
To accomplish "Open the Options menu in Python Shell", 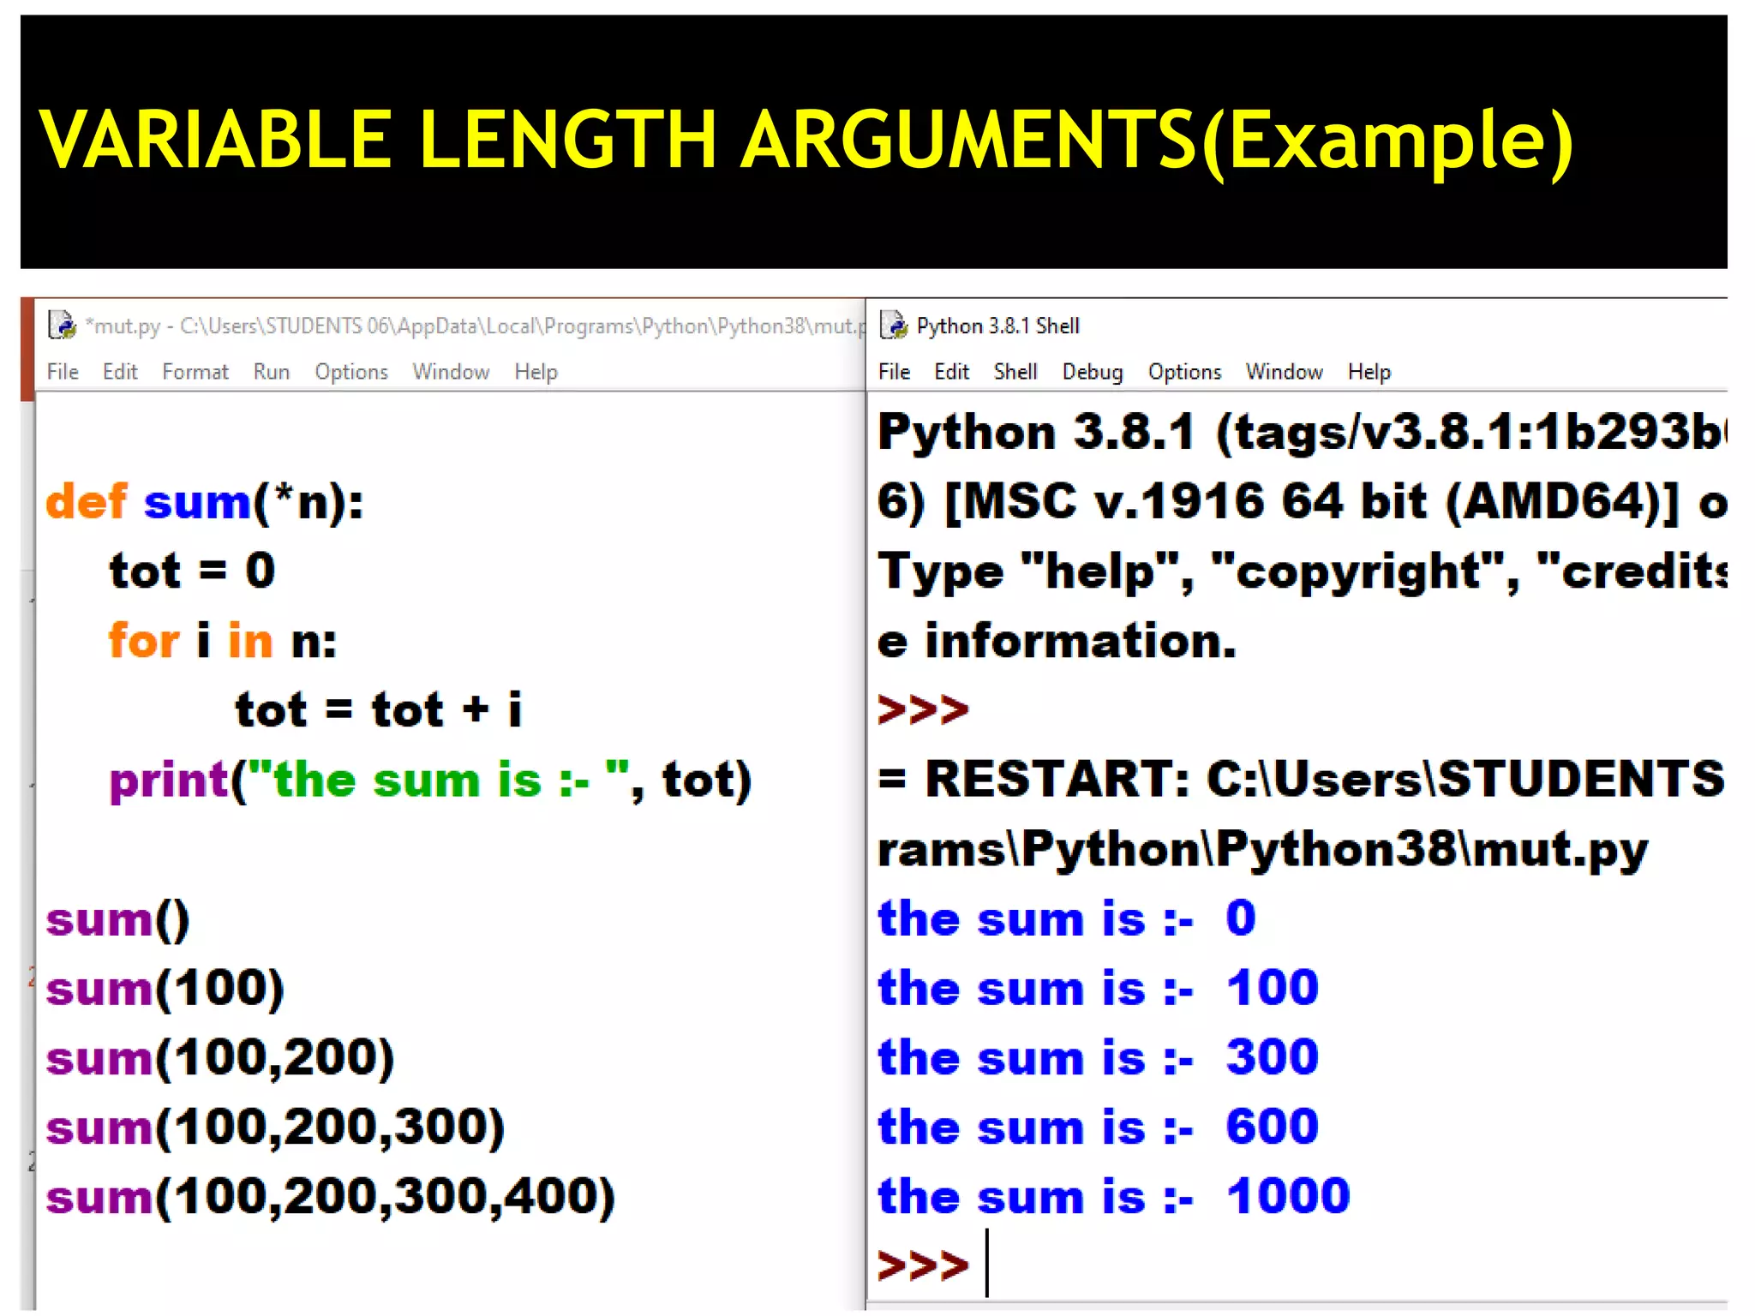I will point(1184,372).
